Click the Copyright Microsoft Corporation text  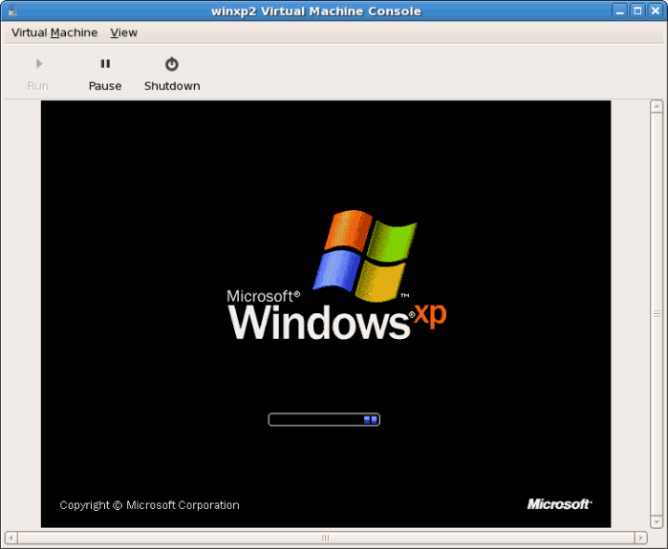(x=149, y=505)
